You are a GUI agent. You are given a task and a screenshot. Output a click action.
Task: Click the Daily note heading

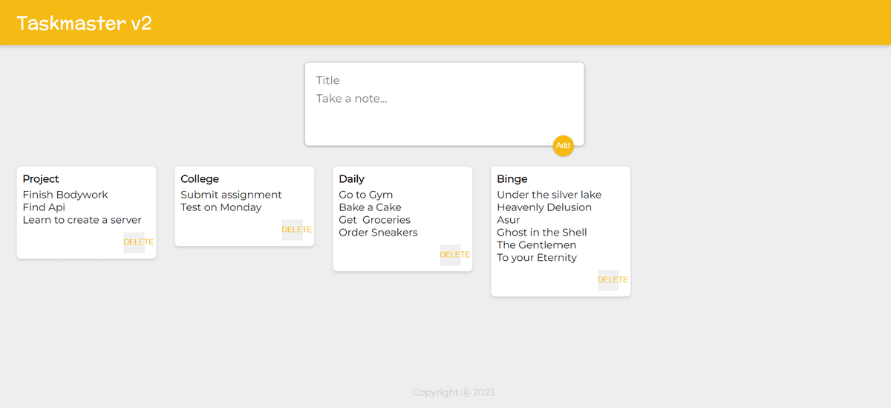[x=351, y=179]
